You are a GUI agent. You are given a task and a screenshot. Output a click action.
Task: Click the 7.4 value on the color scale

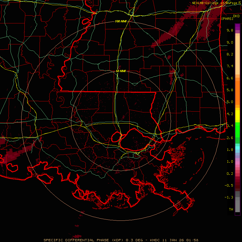pyautogui.click(x=230, y=66)
